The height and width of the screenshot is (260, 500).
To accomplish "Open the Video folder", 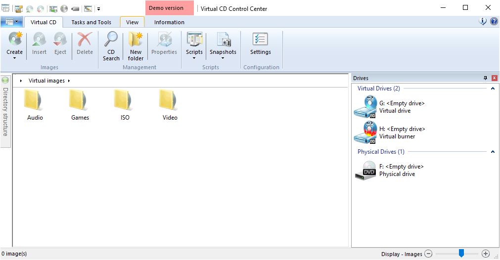I will [x=170, y=105].
